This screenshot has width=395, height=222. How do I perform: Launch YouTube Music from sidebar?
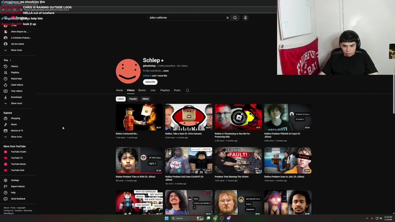pos(18,164)
